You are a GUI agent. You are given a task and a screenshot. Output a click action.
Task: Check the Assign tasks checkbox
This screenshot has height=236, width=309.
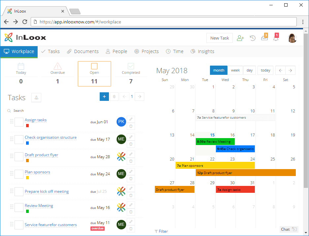19,122
